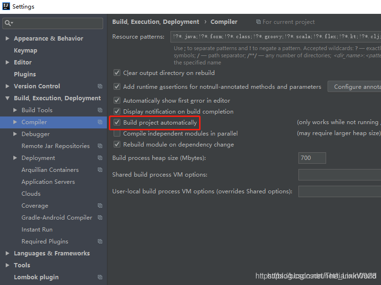Click the project-level icon beside Build Tools
The width and height of the screenshot is (381, 285).
click(x=100, y=110)
